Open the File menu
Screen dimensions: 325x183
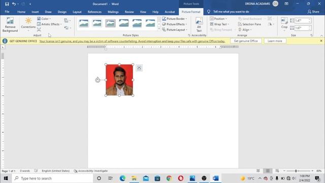pos(7,12)
